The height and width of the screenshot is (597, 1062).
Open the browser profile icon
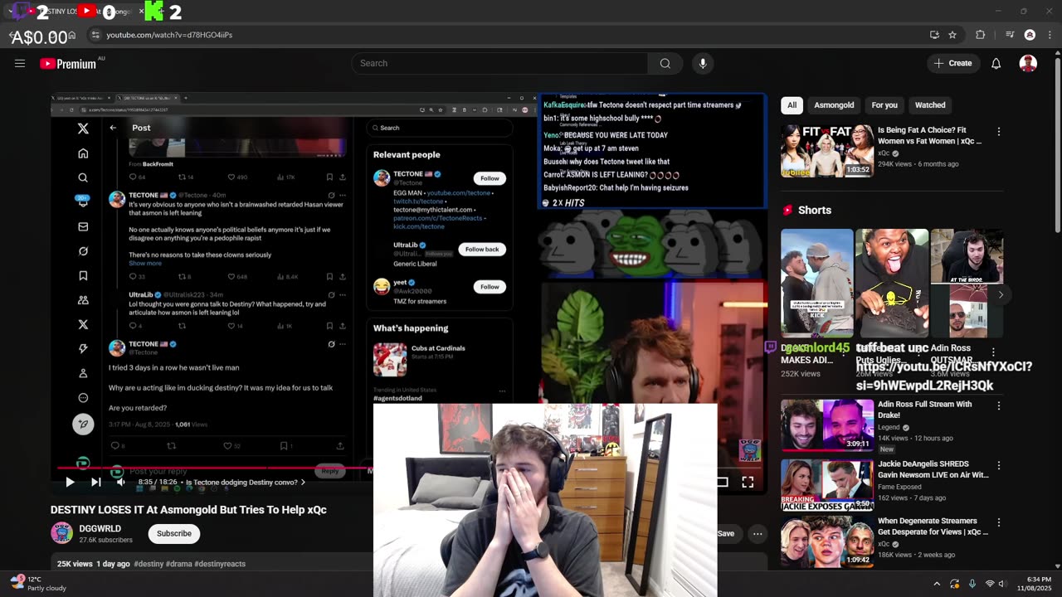coord(1030,35)
